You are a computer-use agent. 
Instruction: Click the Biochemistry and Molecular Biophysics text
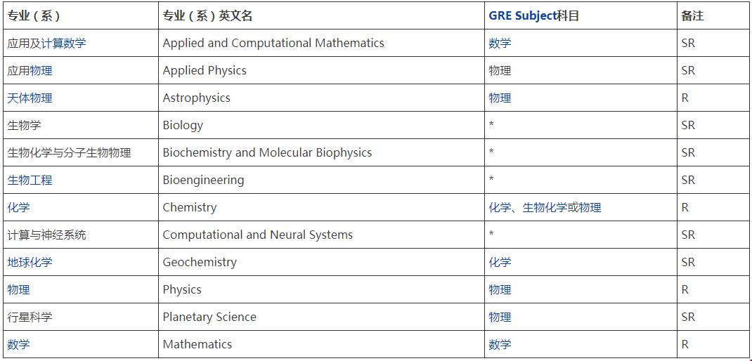coord(267,153)
